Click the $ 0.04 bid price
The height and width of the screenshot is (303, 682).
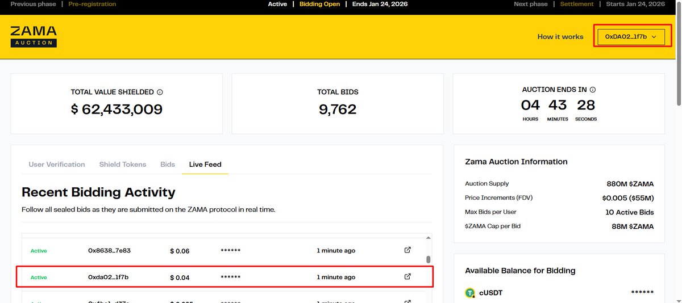pyautogui.click(x=180, y=277)
